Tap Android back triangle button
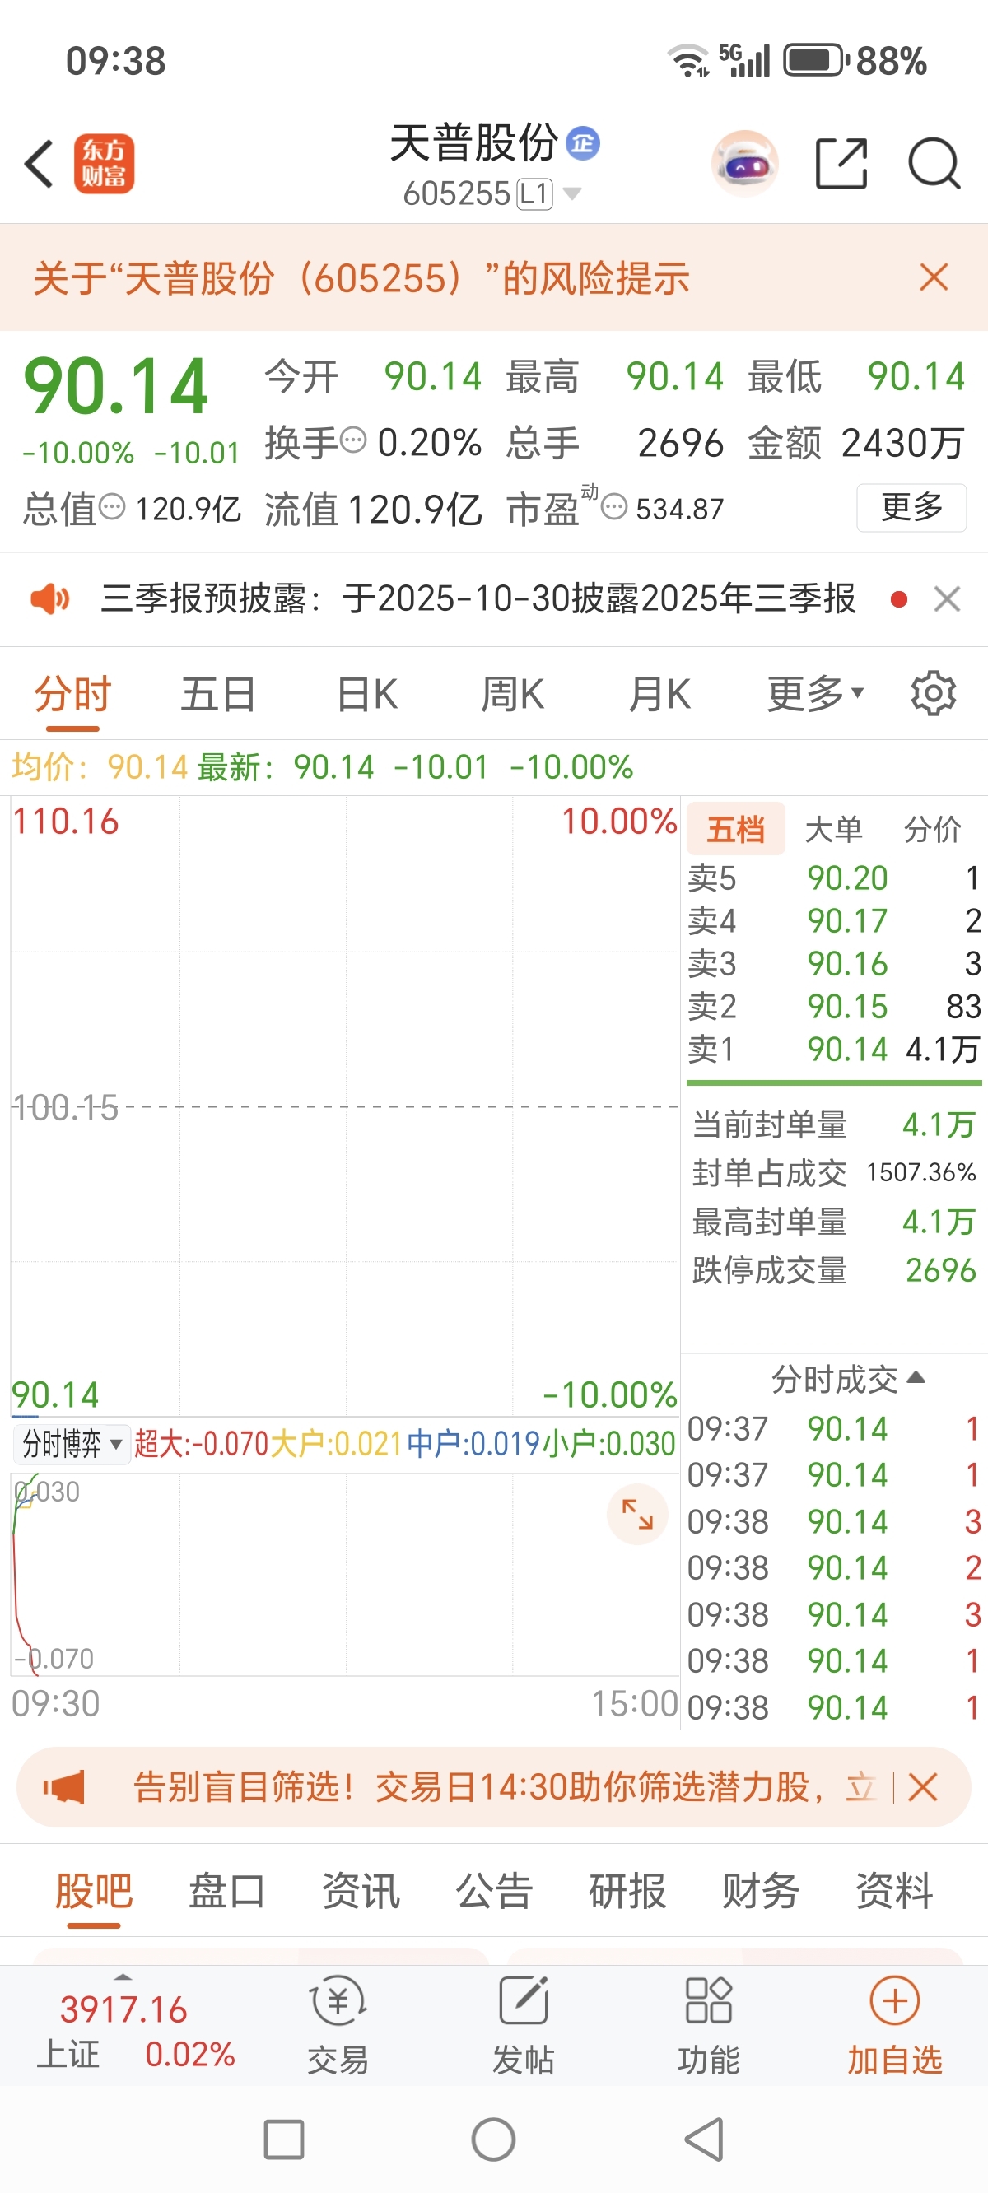This screenshot has width=988, height=2193. (x=705, y=2139)
